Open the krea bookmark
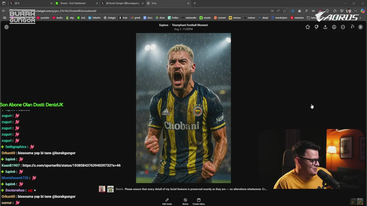 [123, 18]
